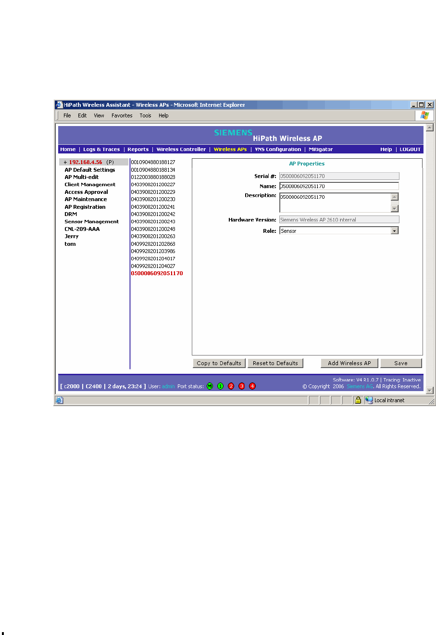Go to Home navigation tab
This screenshot has width=436, height=635.
click(68, 149)
